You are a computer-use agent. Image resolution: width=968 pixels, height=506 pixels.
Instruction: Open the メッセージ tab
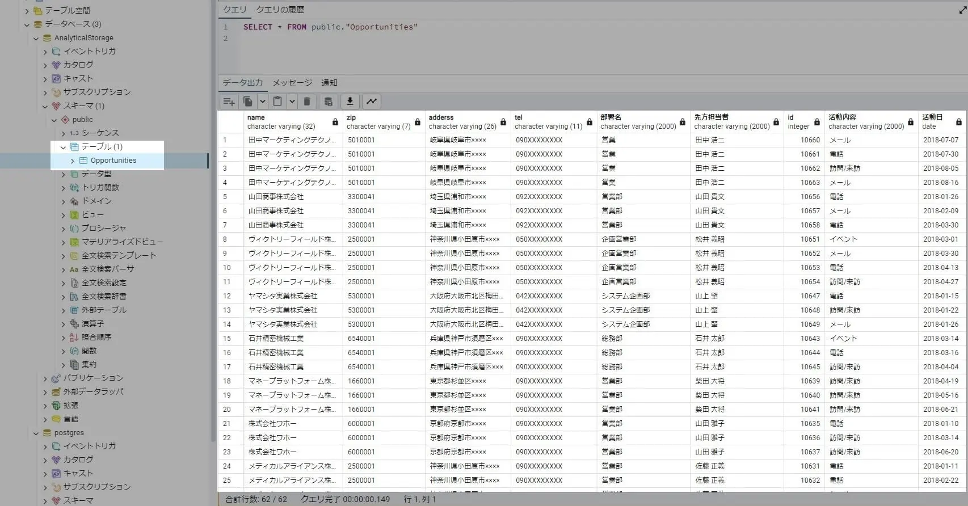[292, 83]
